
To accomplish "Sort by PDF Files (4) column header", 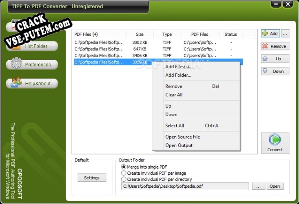I will 100,35.
